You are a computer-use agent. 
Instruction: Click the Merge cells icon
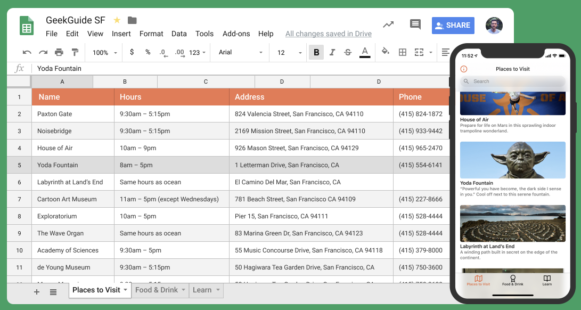coord(419,52)
